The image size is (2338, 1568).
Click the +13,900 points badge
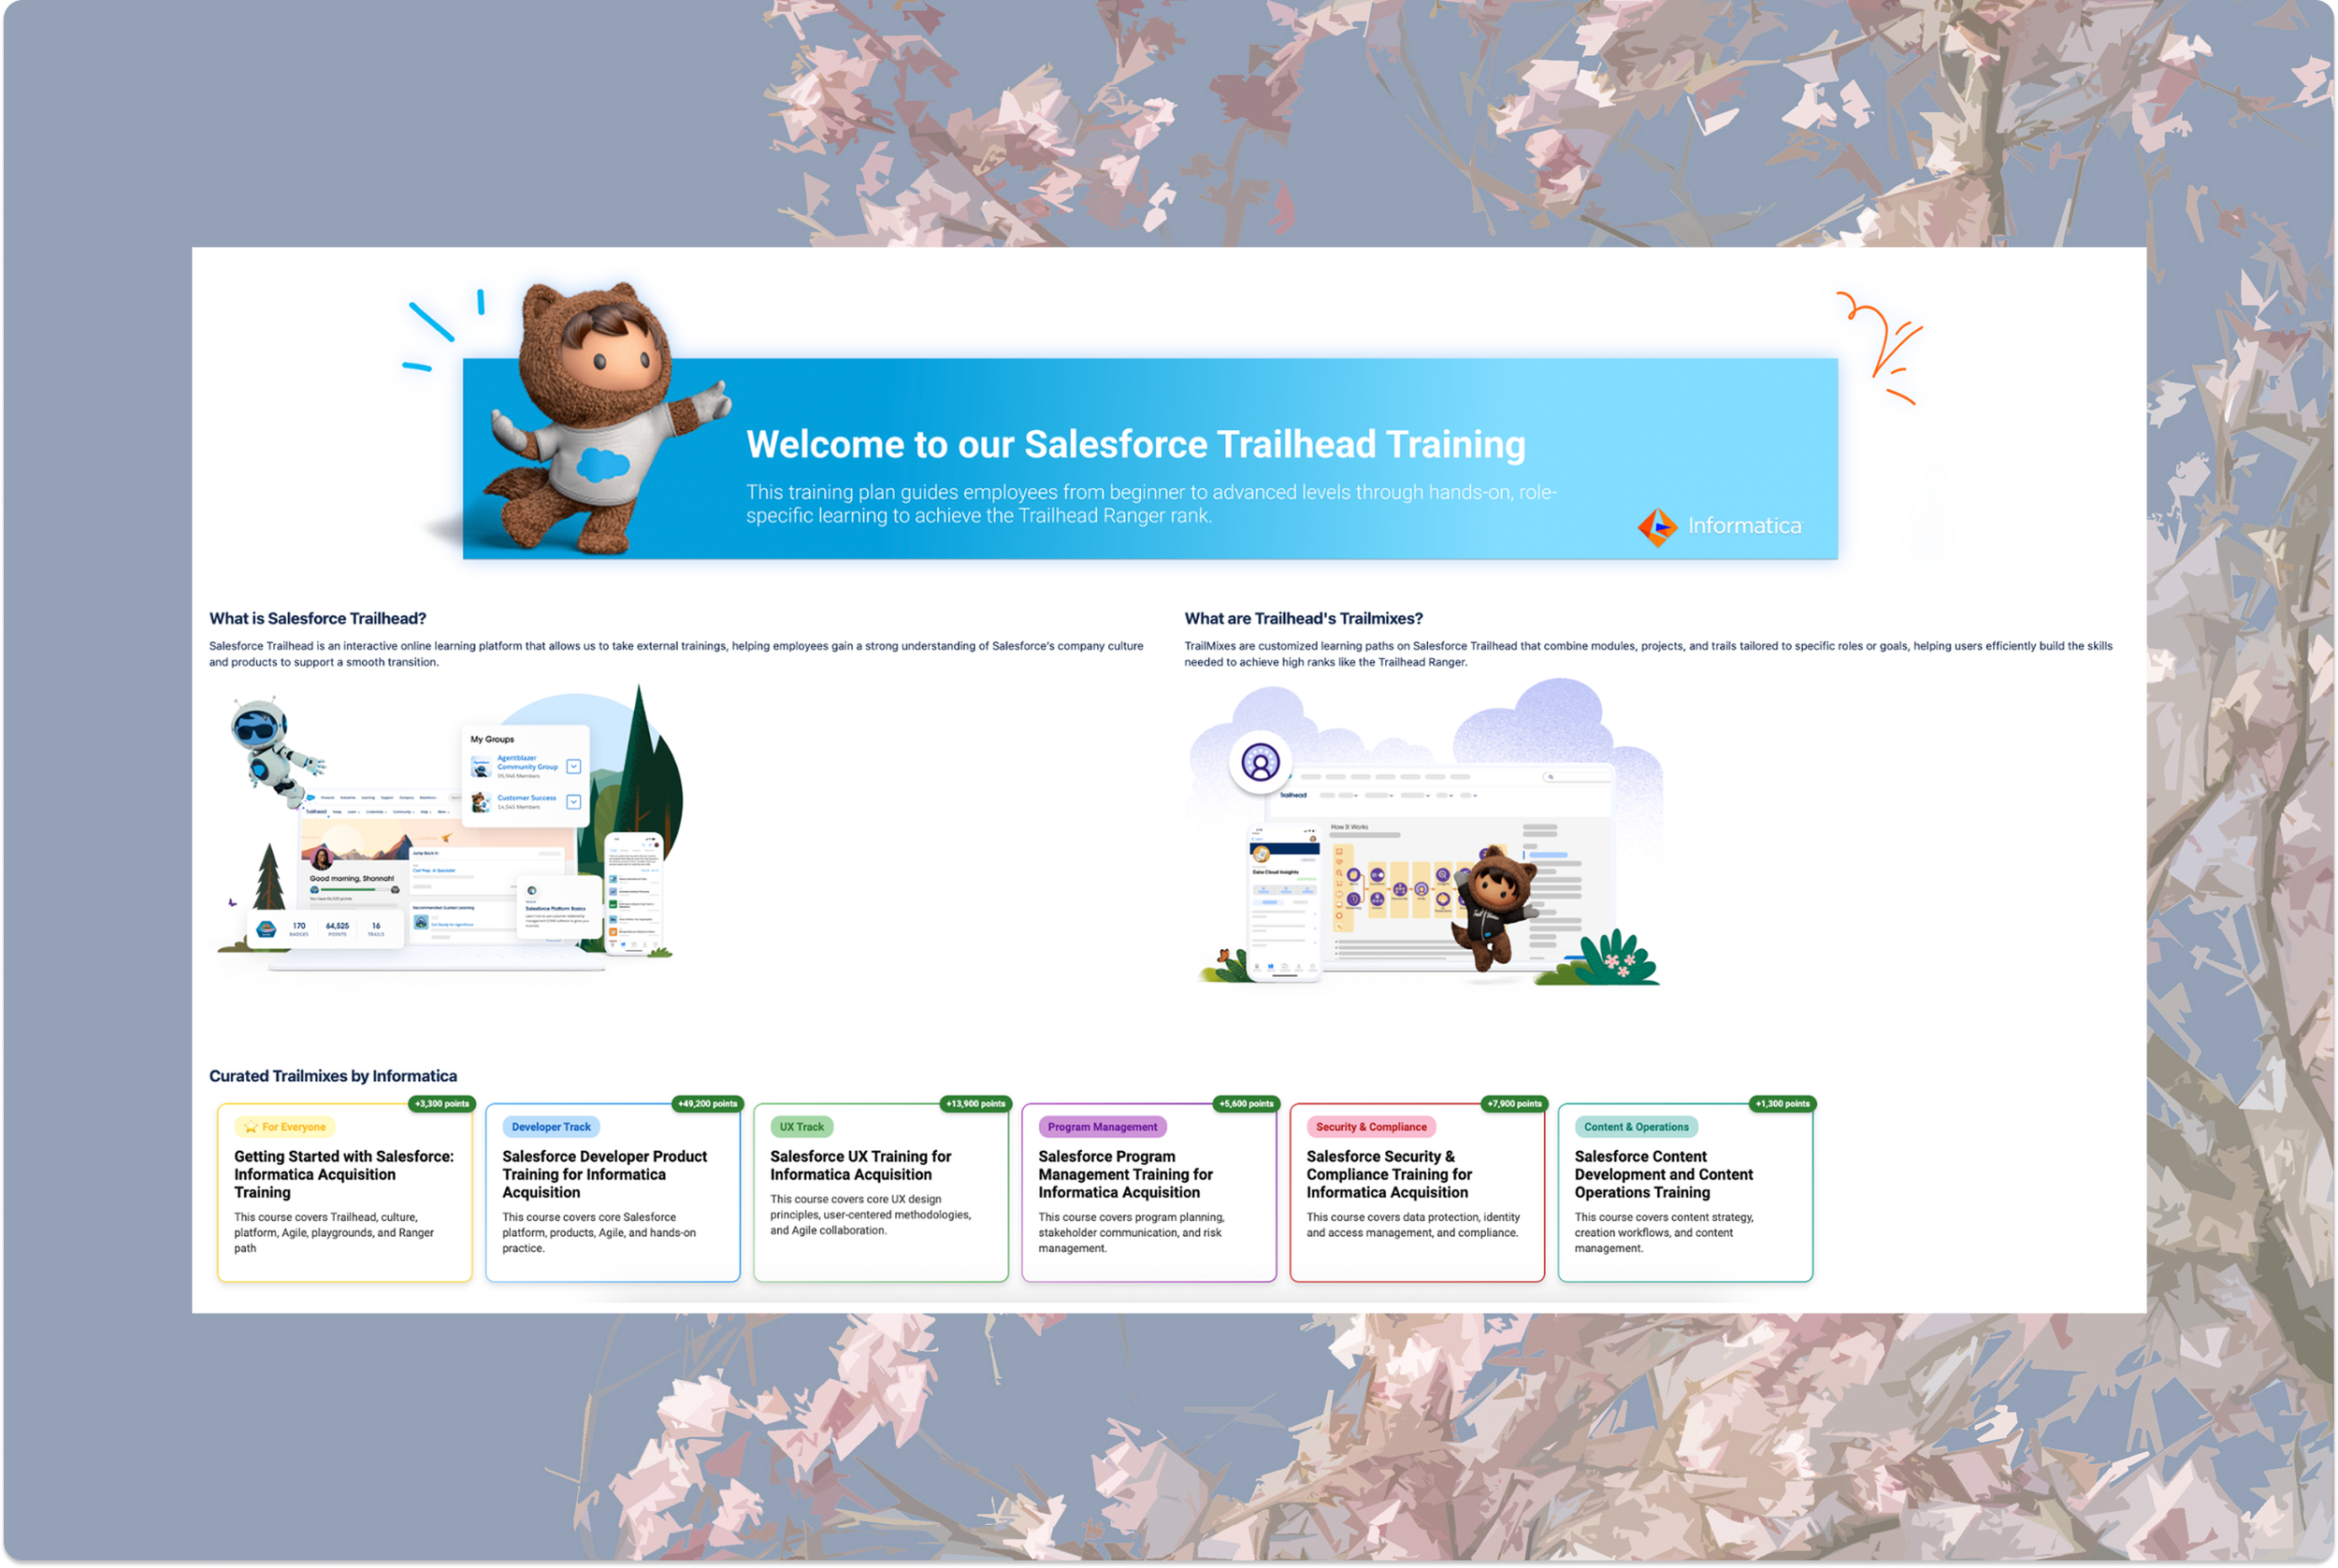tap(975, 1104)
